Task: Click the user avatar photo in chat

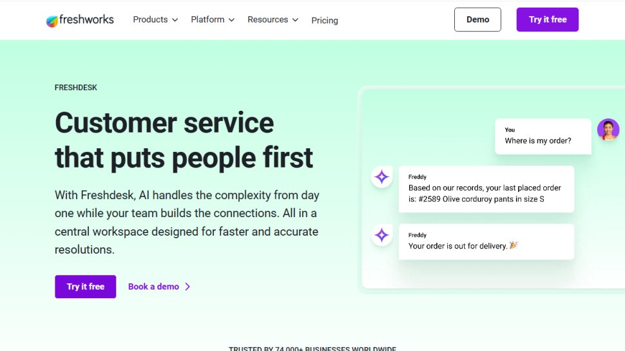Action: pyautogui.click(x=608, y=129)
